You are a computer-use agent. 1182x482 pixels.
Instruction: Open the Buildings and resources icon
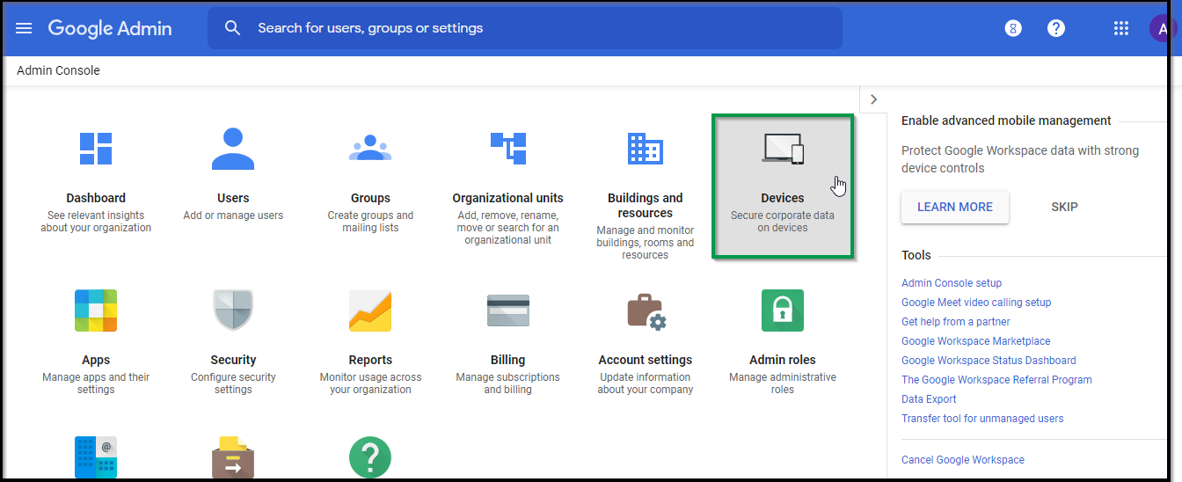click(x=645, y=148)
